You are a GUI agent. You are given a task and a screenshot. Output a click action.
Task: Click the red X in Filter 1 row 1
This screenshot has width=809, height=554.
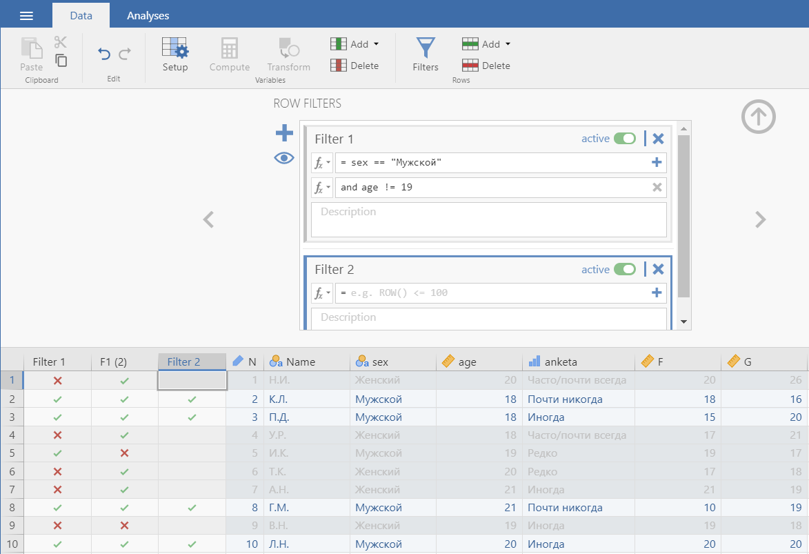(57, 381)
